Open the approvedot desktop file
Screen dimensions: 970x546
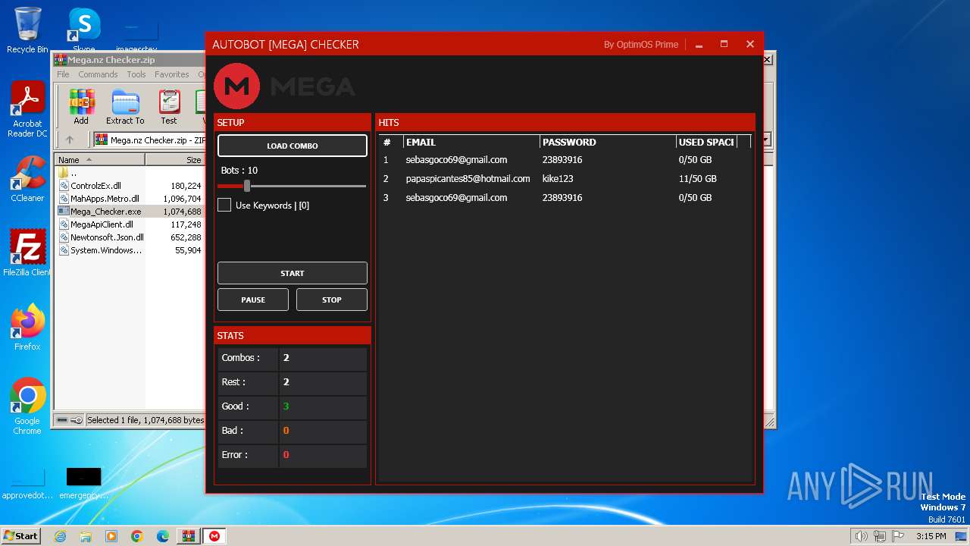point(27,484)
